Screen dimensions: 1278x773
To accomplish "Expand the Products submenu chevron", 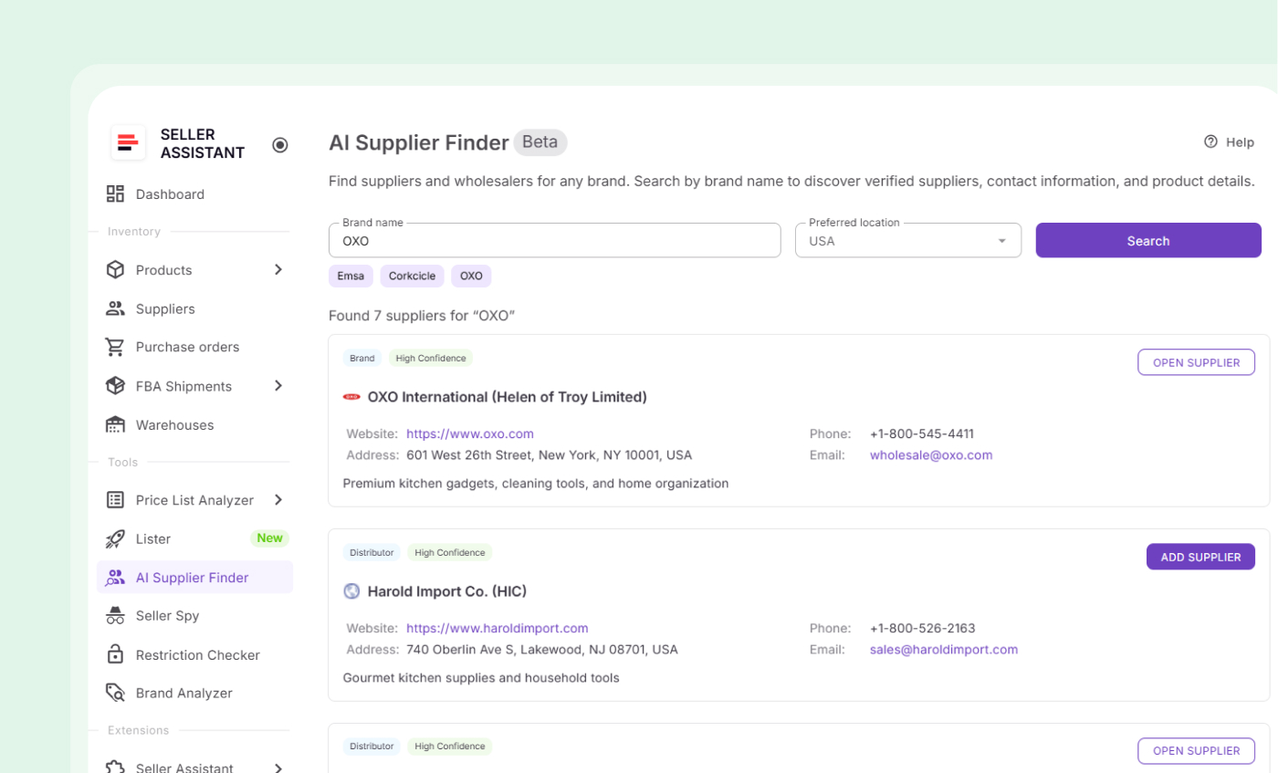I will click(x=278, y=270).
